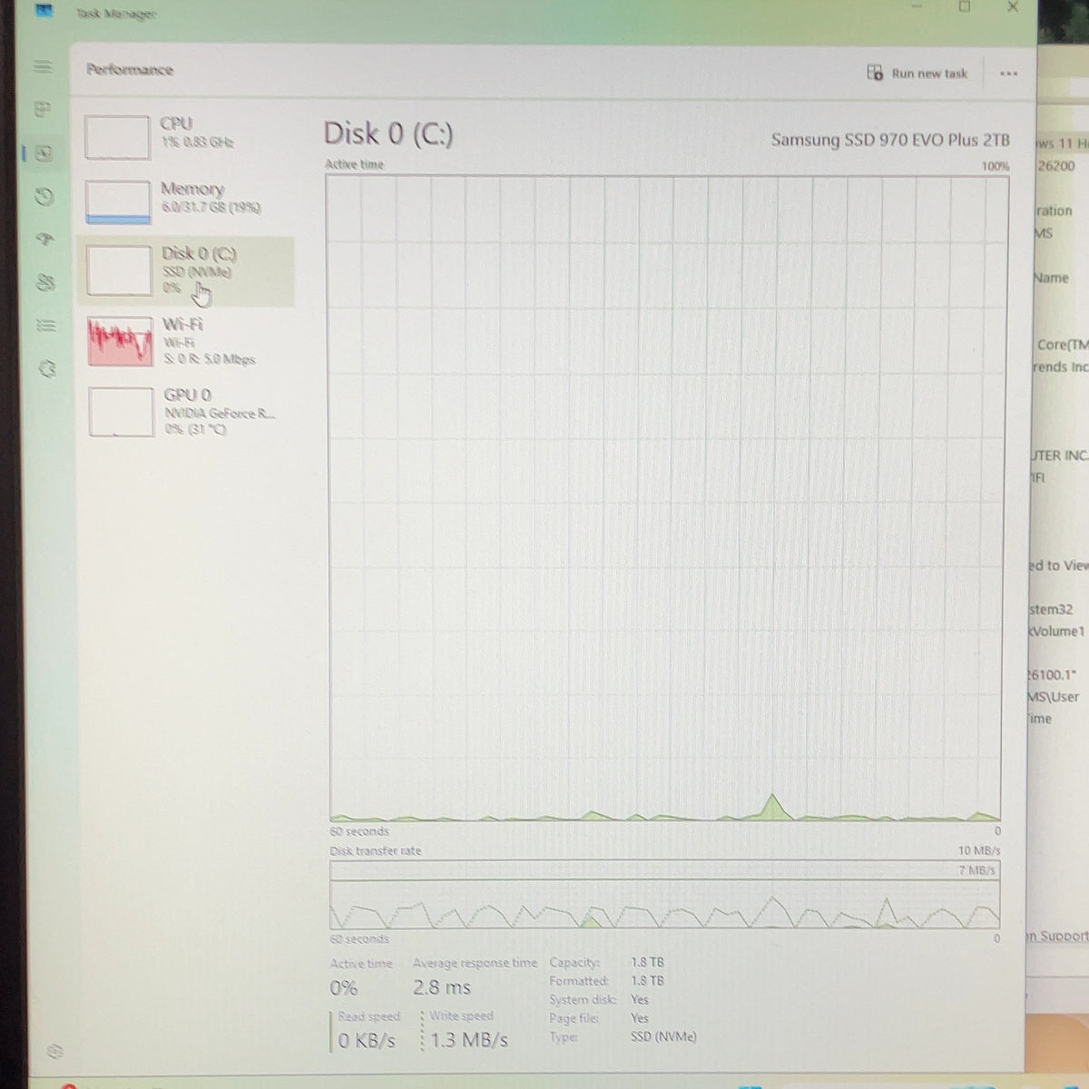The height and width of the screenshot is (1089, 1089).
Task: Click the 7 MB/s transfer rate label
Action: click(x=976, y=870)
